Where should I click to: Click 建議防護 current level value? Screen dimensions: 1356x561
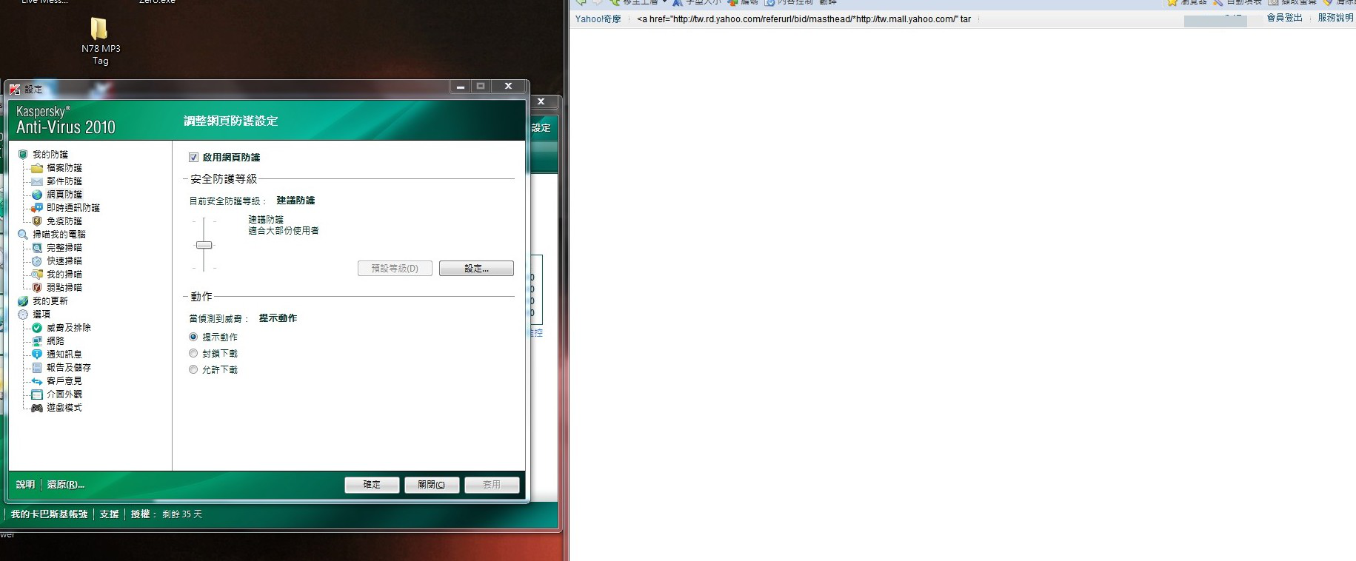(295, 201)
